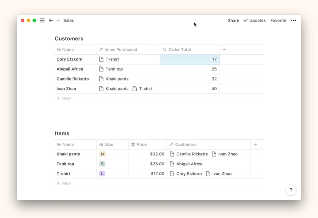Mark the page as Favorite
This screenshot has width=318, height=218.
pos(278,20)
